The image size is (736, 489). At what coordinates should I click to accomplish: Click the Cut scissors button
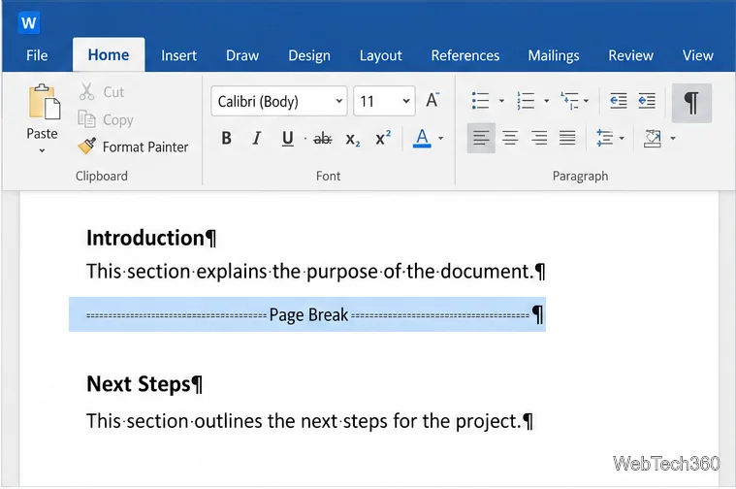pos(102,91)
